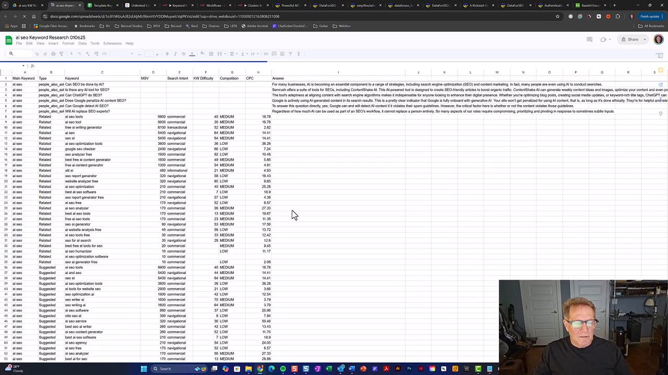668x375 pixels.
Task: Insert a link with the link icon
Action: (x=265, y=54)
